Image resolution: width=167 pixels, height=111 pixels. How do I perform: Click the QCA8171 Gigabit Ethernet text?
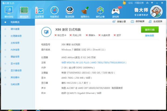81,93
